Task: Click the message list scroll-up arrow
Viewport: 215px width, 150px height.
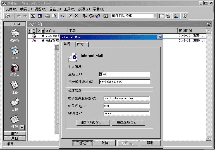Action: pos(209,31)
